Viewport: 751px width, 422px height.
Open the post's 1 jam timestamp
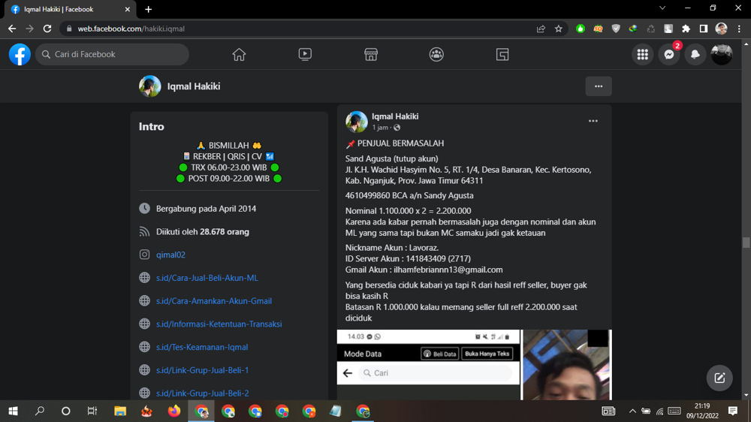pyautogui.click(x=380, y=128)
